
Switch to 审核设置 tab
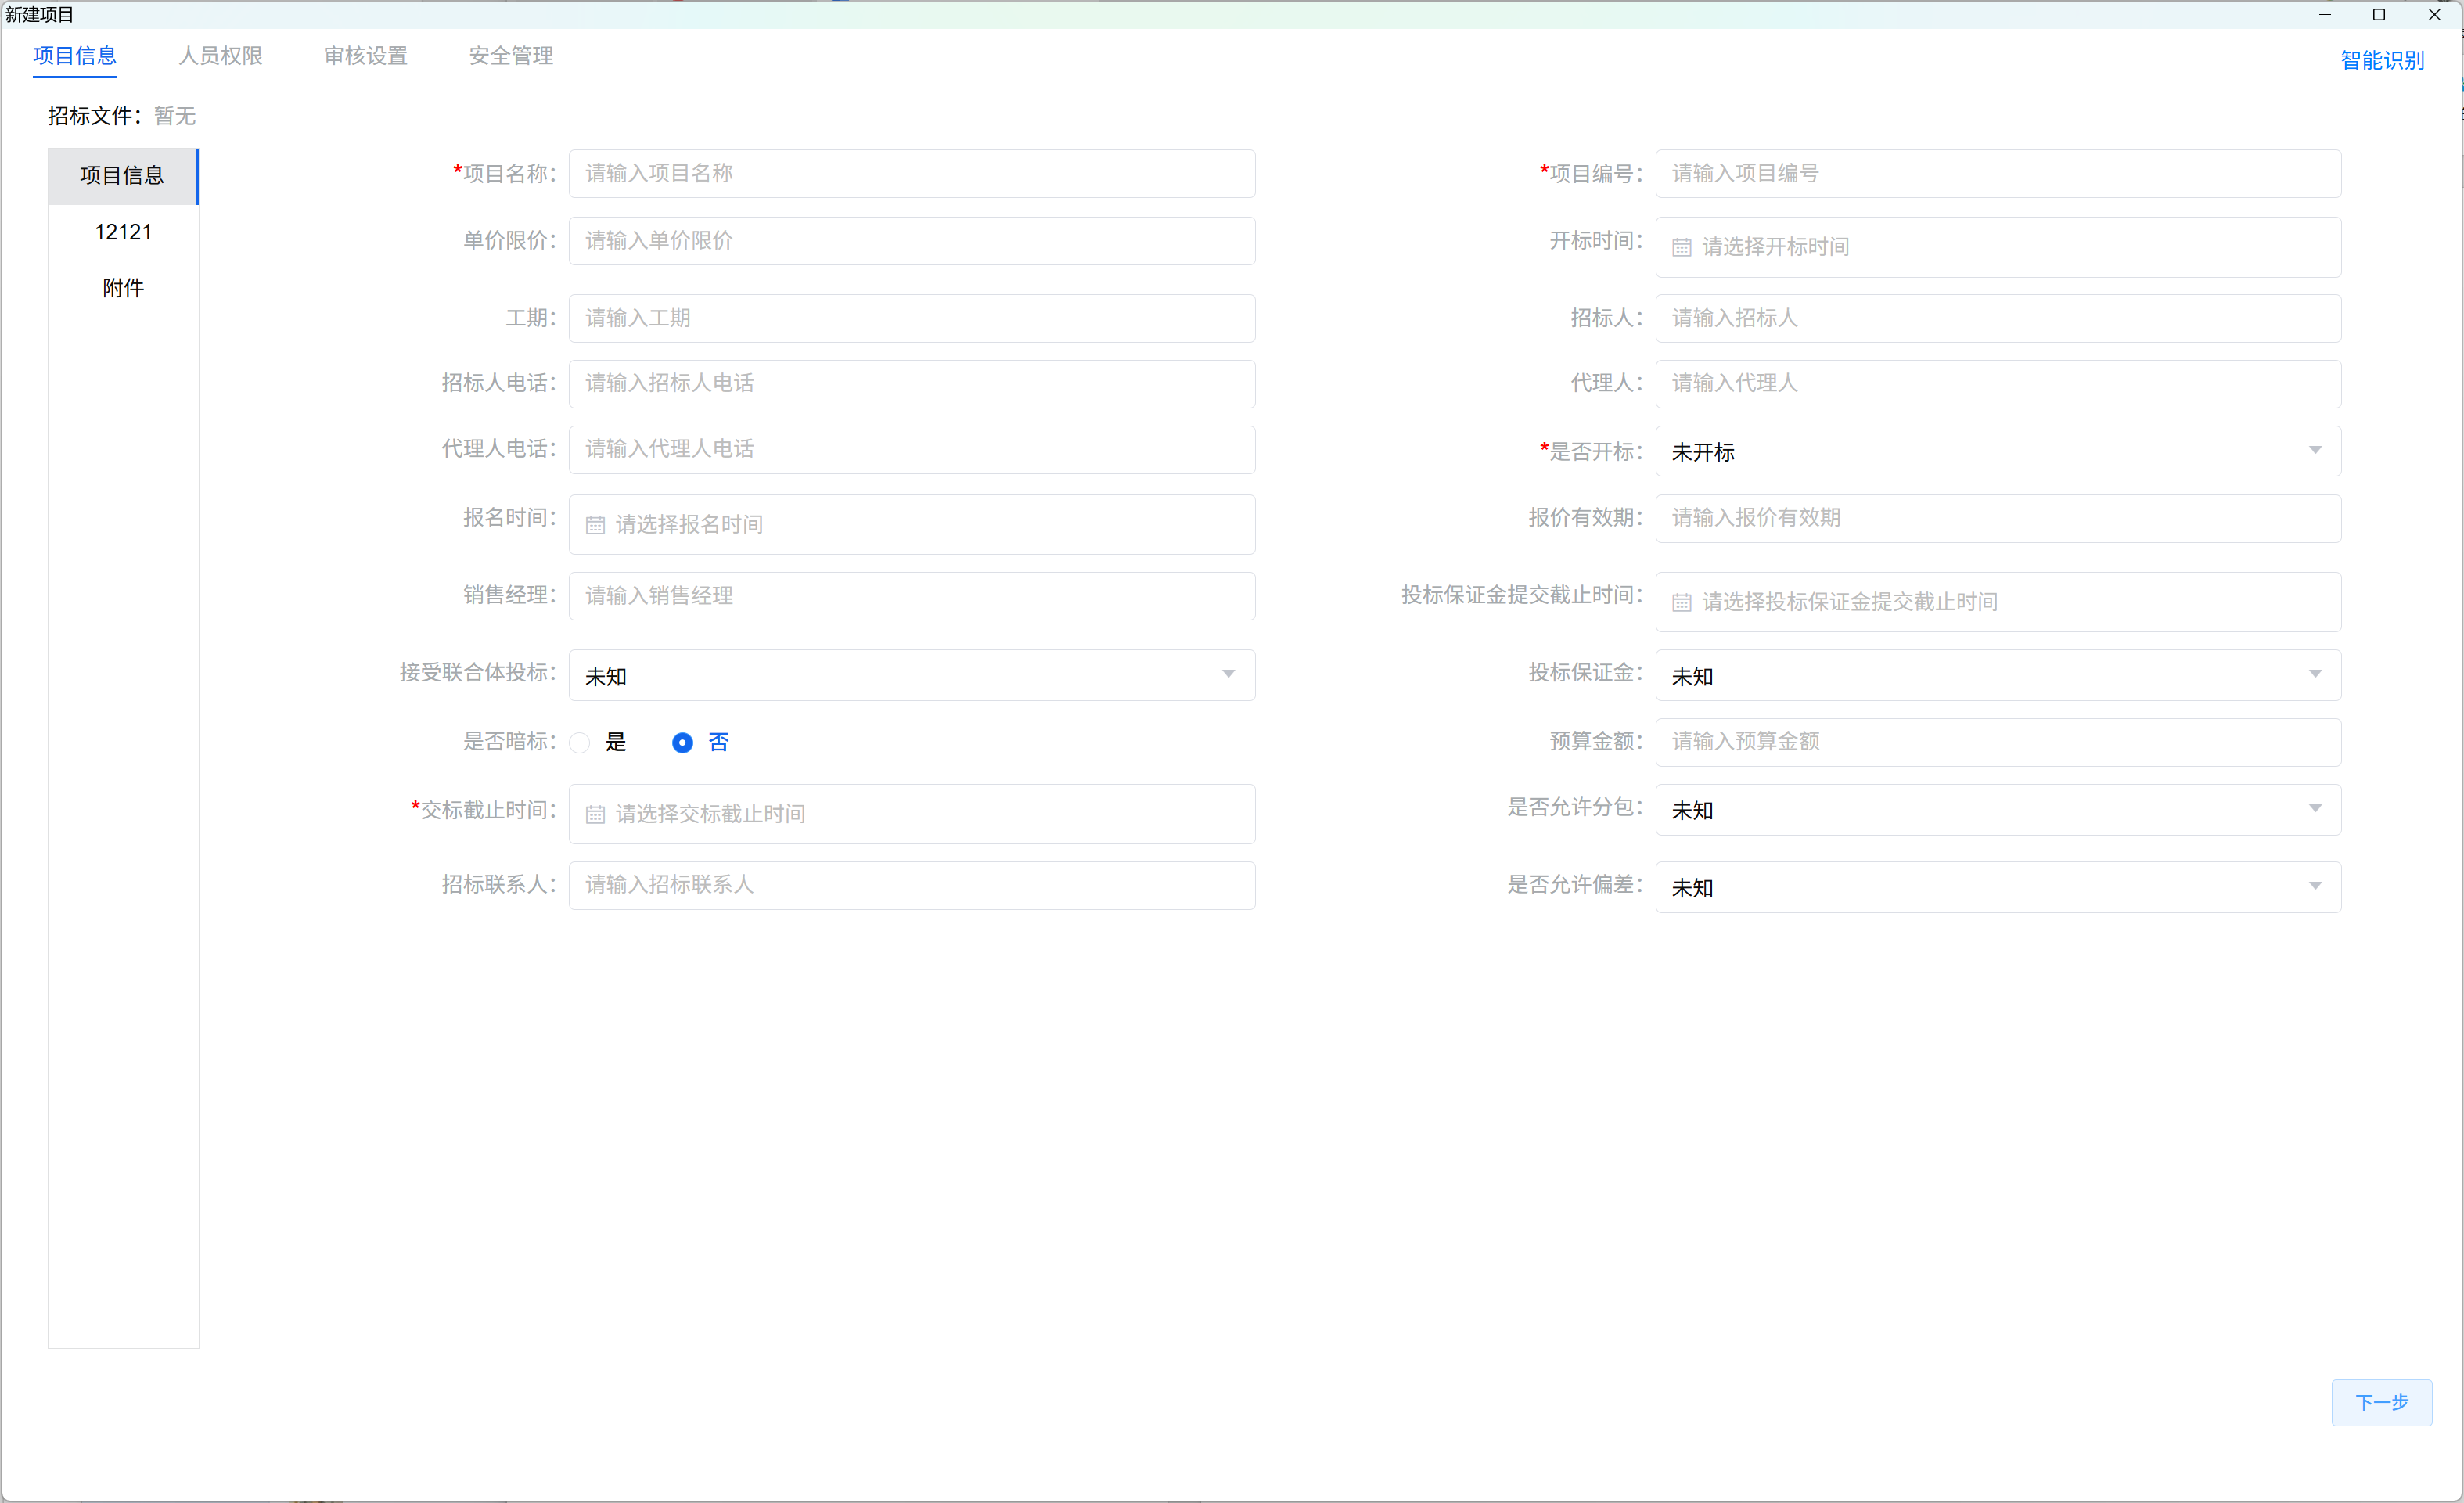coord(365,56)
